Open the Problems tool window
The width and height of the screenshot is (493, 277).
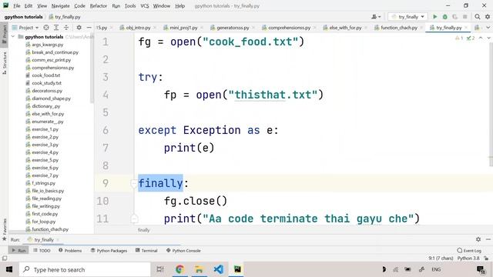(70, 251)
